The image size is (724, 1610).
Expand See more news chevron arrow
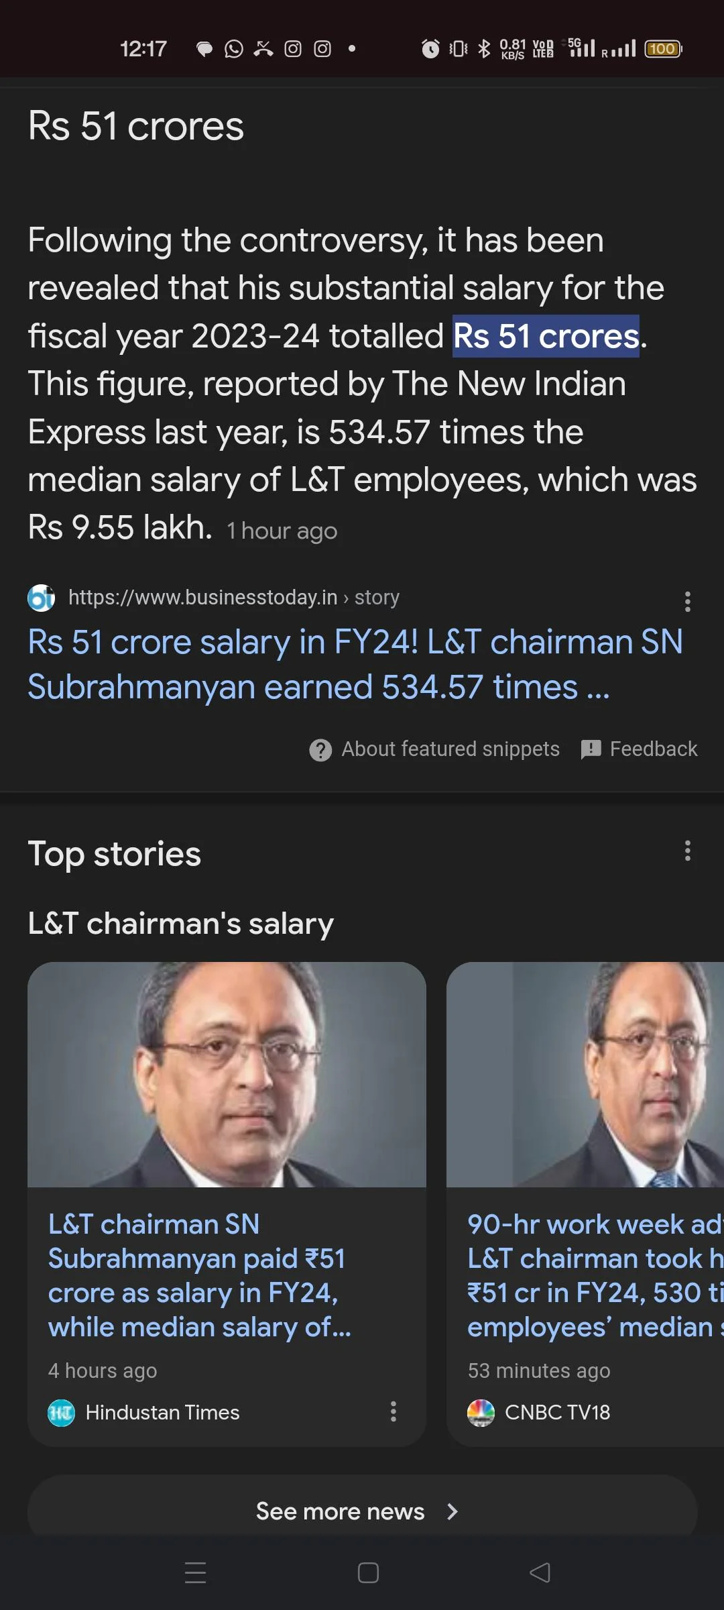pyautogui.click(x=452, y=1511)
